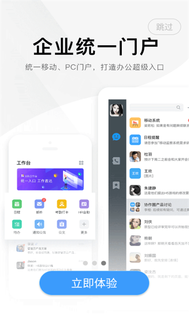Viewport: 189px width, 315px height.
Task: Tap the 立即体验 start button
Action: [x=94, y=283]
